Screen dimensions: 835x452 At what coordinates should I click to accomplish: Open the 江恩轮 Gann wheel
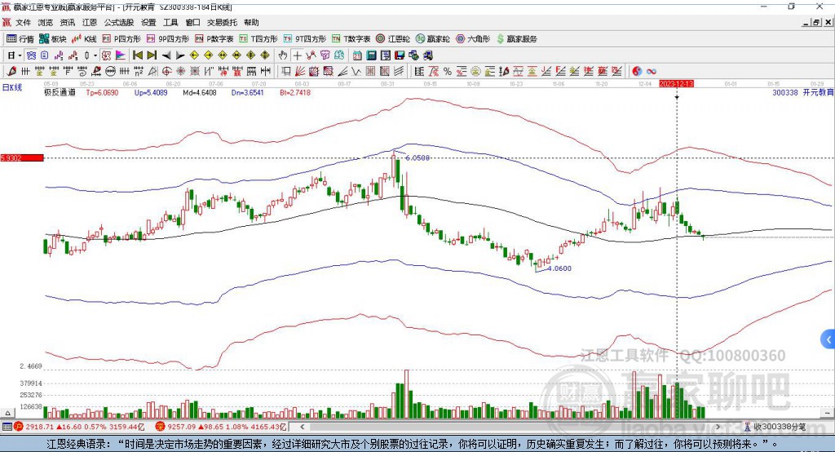point(393,39)
